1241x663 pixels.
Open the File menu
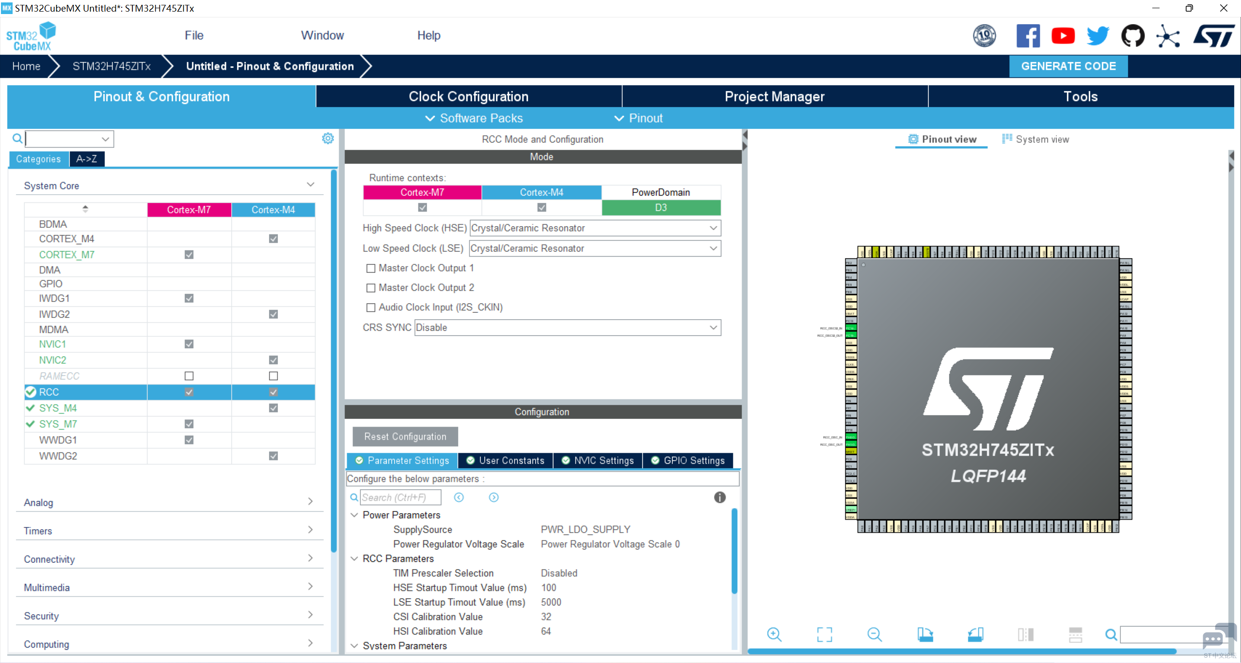click(194, 35)
